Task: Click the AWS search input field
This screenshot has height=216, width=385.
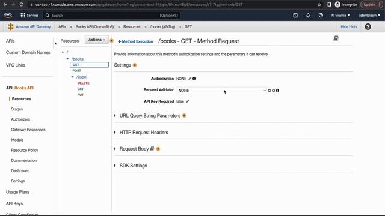Action: click(112, 16)
